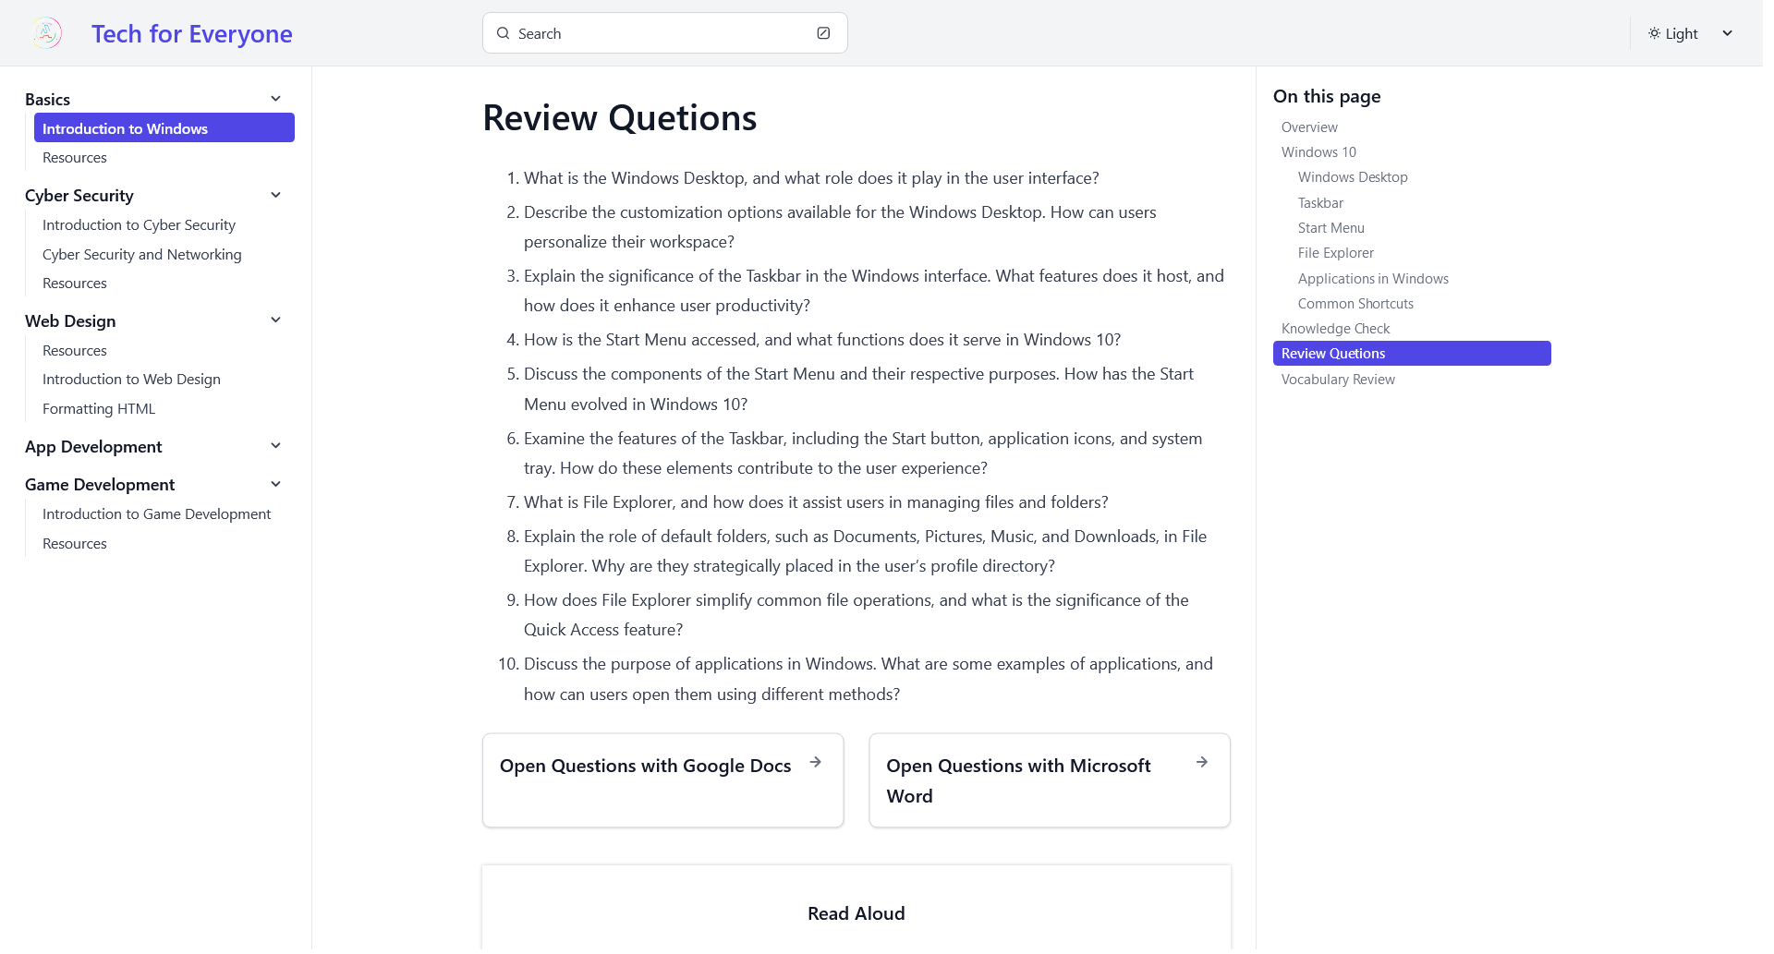
Task: Collapse the Basics sidebar section
Action: click(275, 99)
